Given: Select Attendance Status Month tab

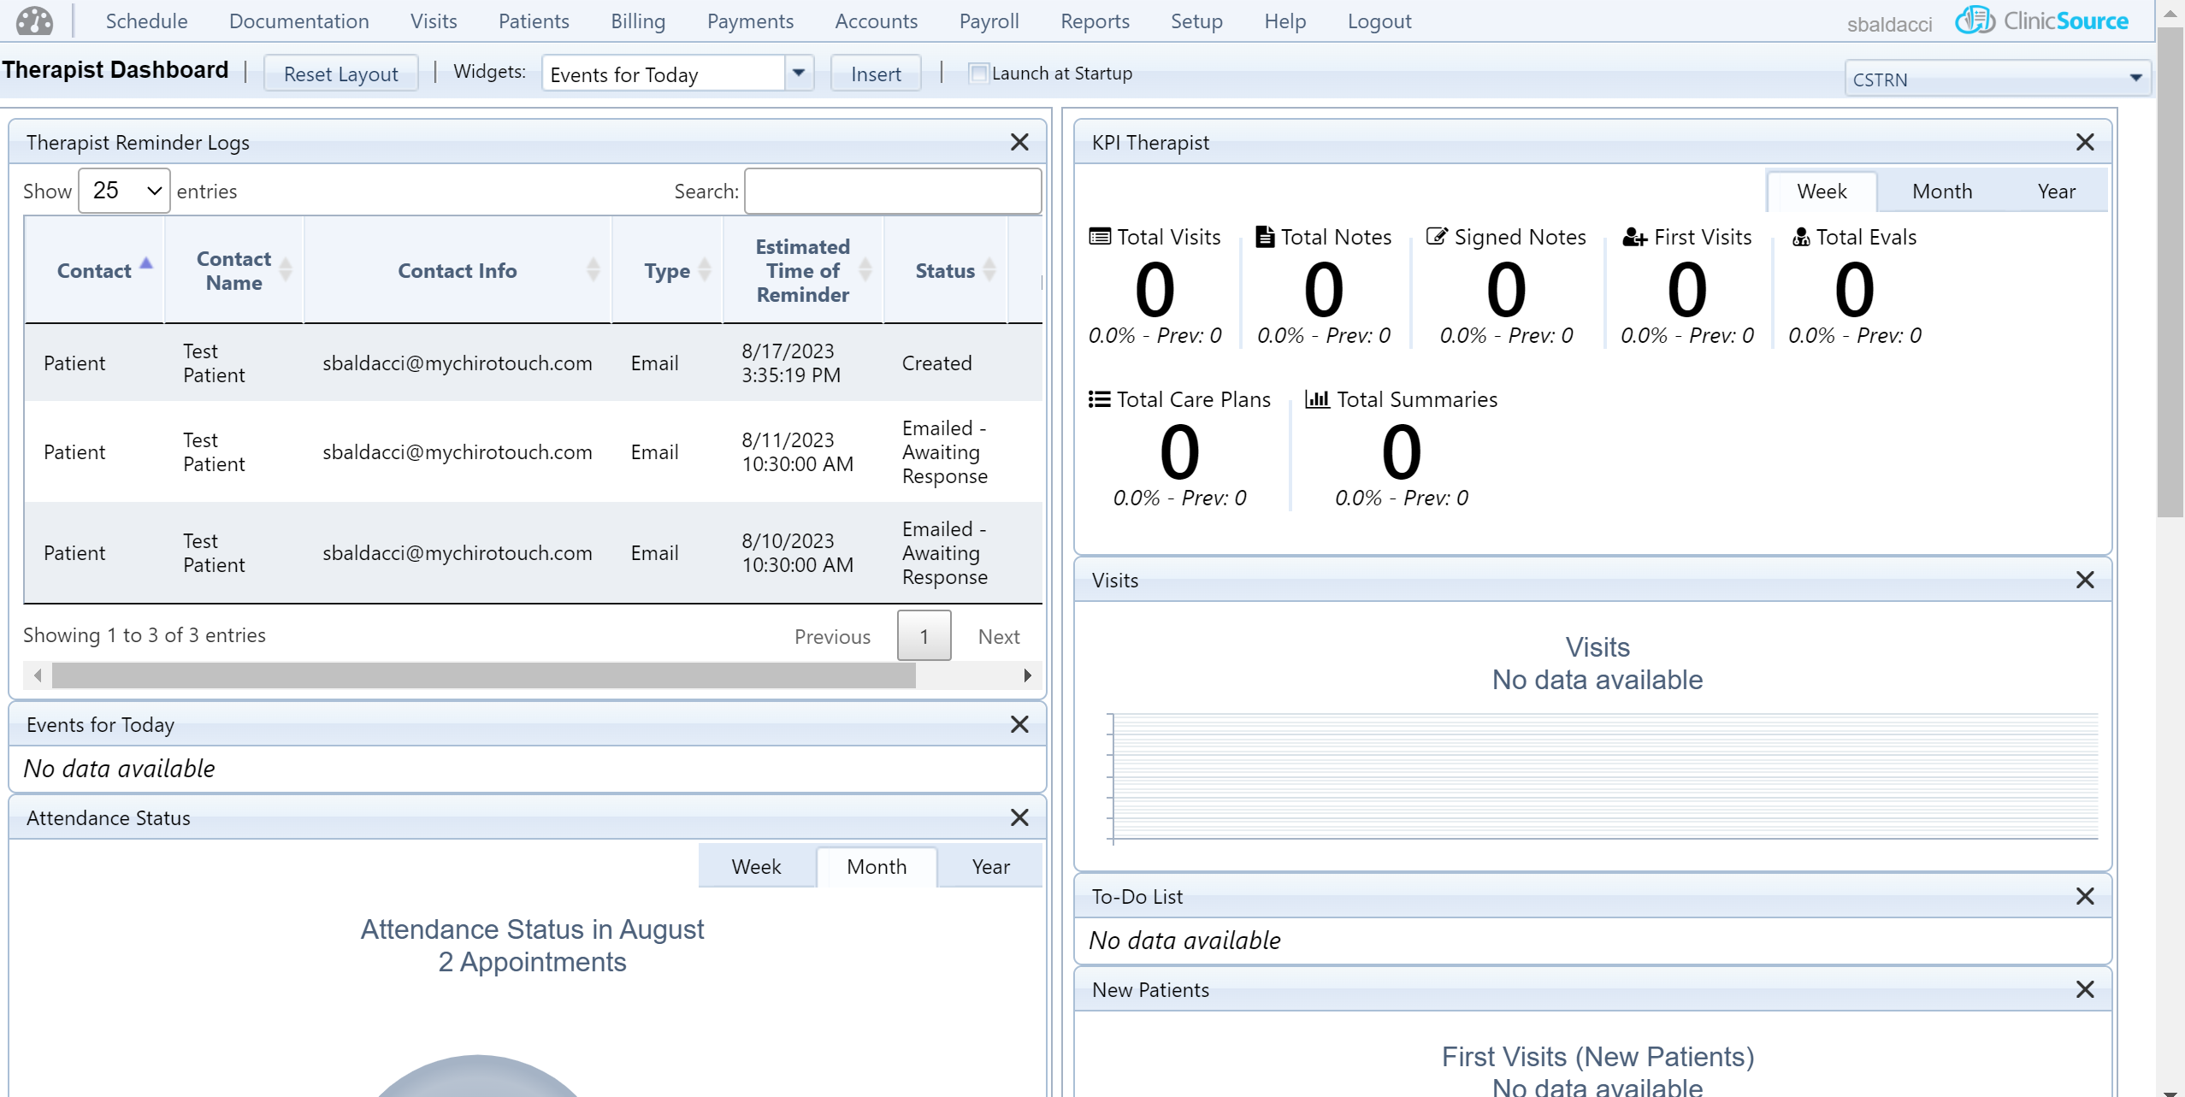Looking at the screenshot, I should pyautogui.click(x=877, y=866).
